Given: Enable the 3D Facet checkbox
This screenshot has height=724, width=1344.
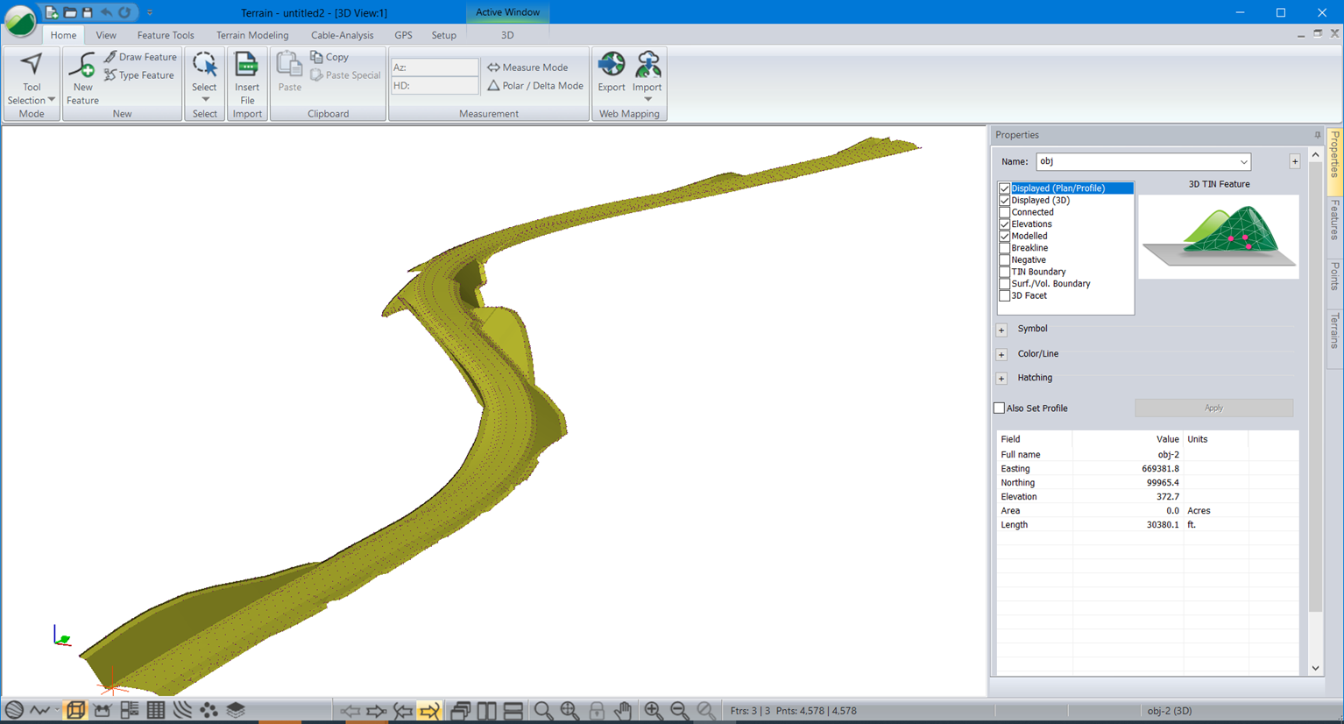Looking at the screenshot, I should (1005, 296).
